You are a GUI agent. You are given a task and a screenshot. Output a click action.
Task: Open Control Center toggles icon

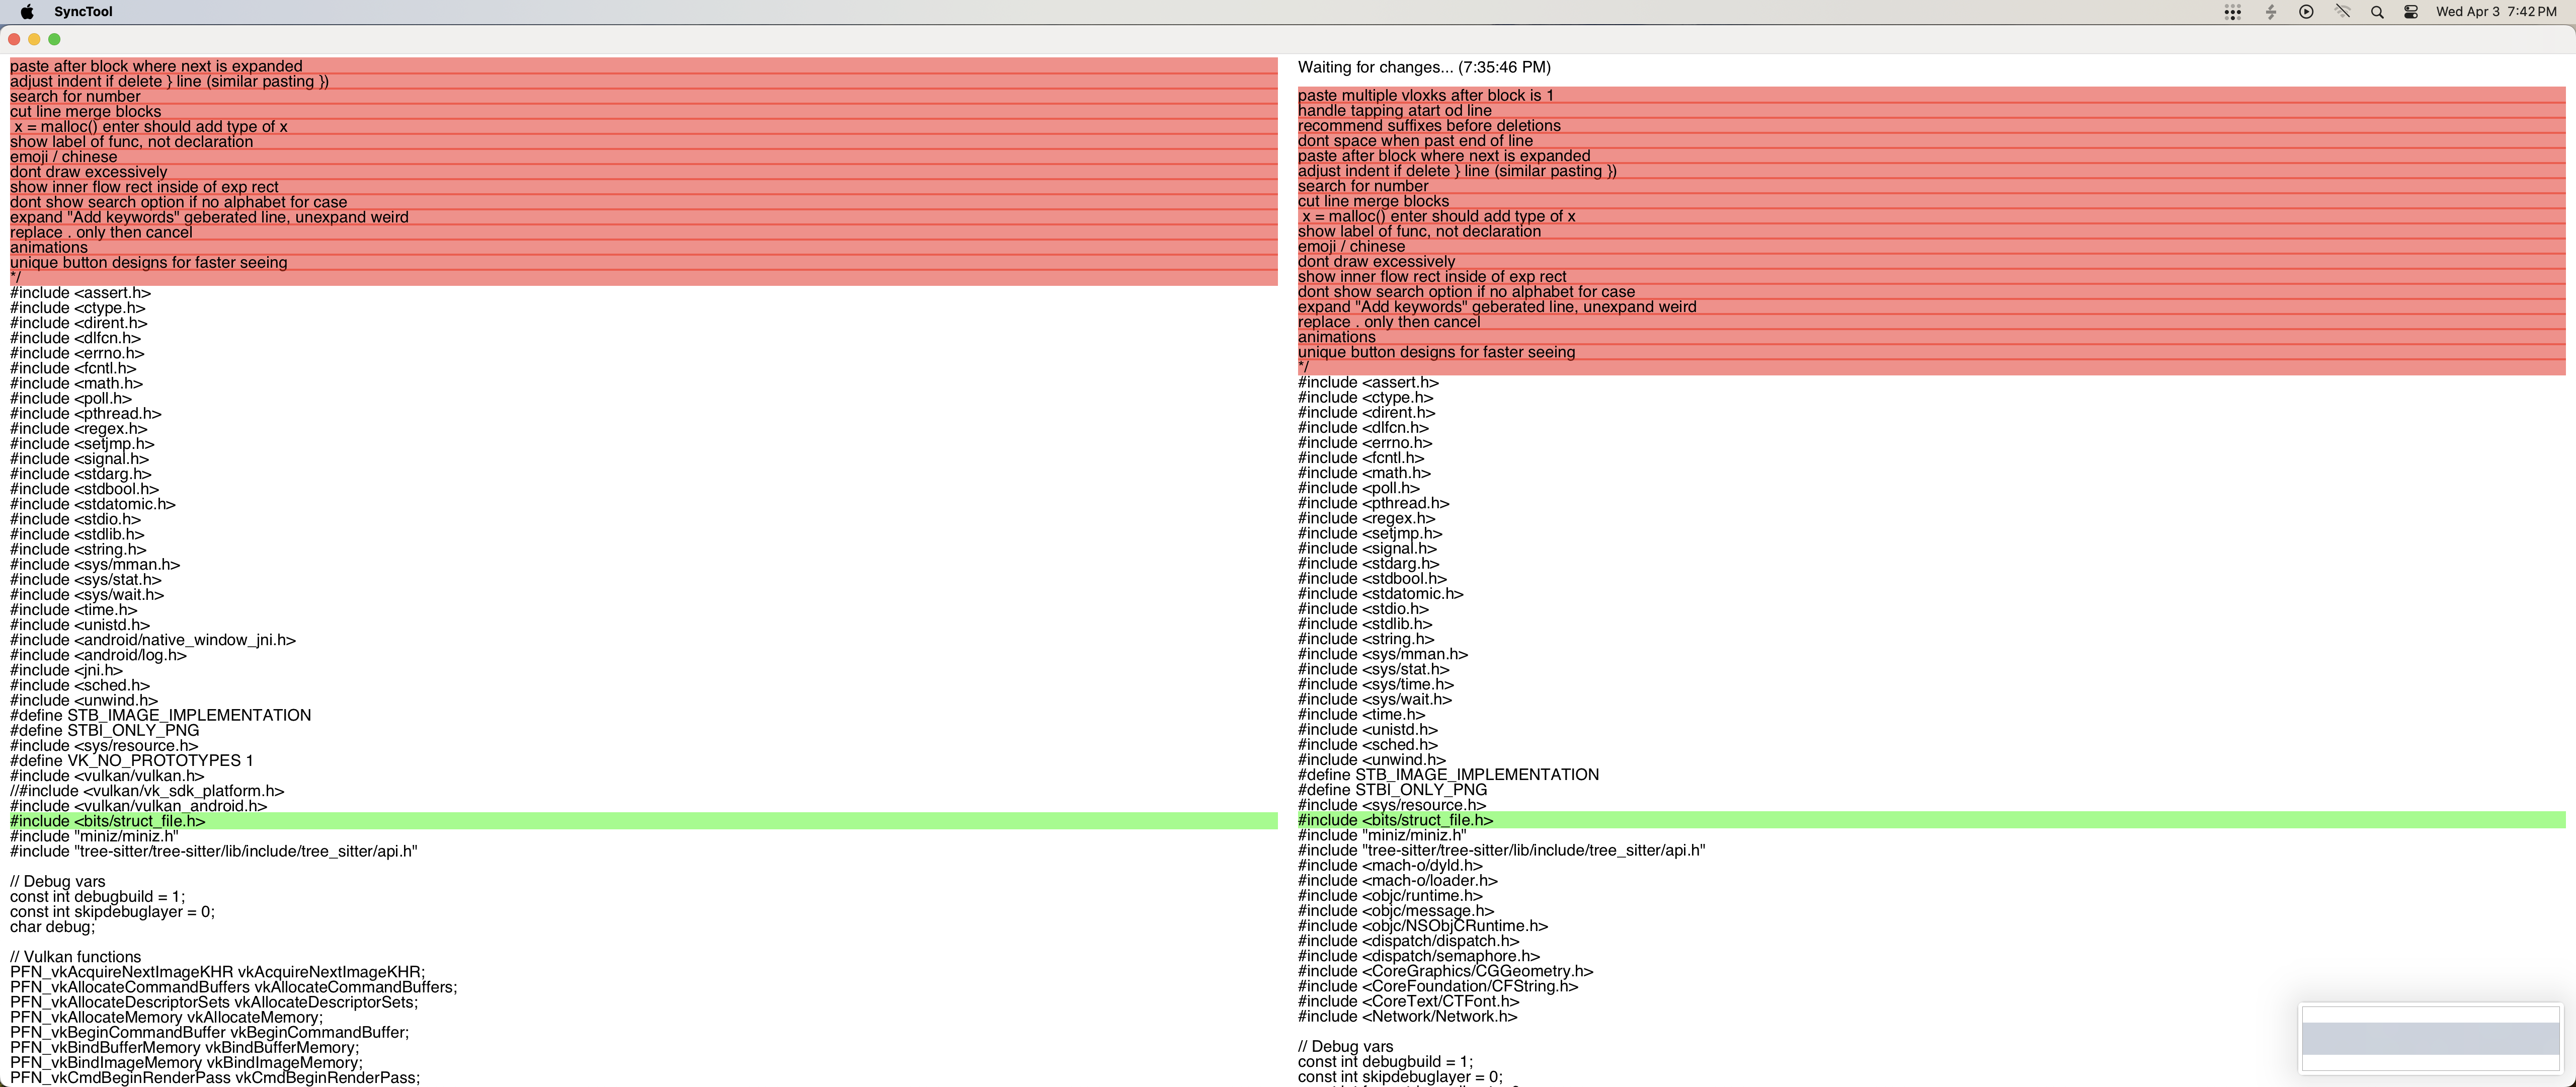2411,12
